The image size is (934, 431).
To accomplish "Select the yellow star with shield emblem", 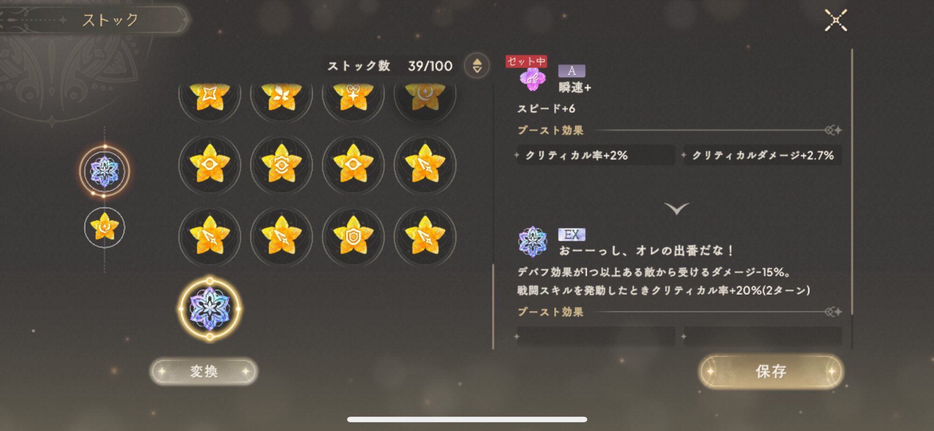I will pyautogui.click(x=353, y=237).
